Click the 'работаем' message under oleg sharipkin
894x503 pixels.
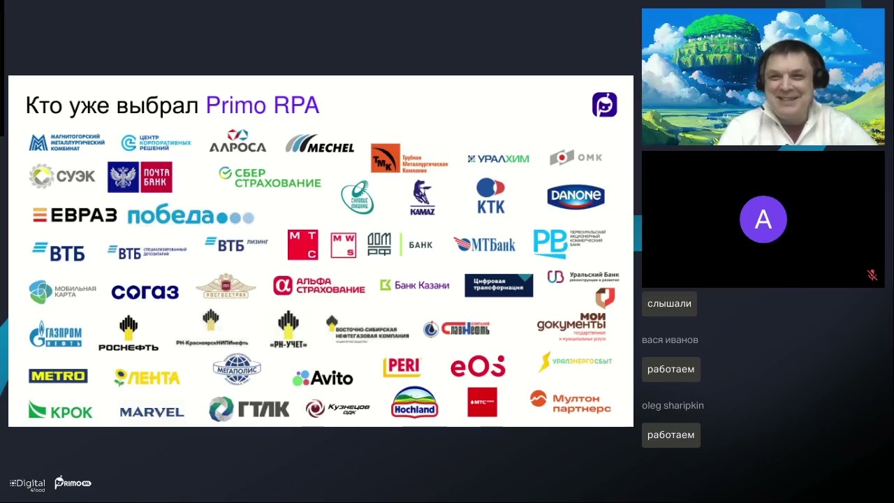click(670, 435)
